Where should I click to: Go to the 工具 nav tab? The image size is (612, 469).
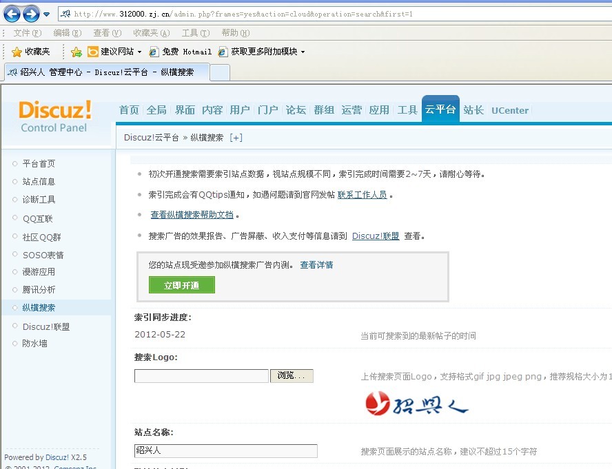[407, 110]
